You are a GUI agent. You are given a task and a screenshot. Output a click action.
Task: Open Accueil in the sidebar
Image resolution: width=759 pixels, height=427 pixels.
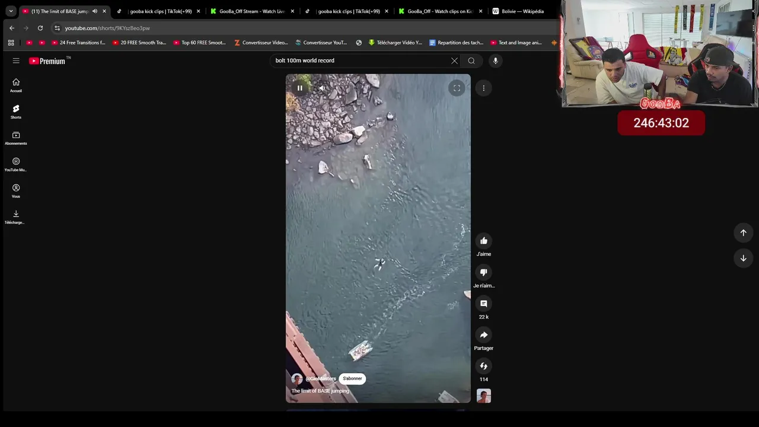coord(16,85)
